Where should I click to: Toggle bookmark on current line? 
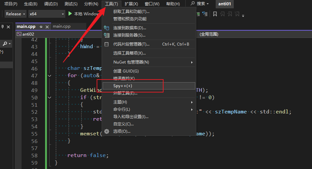[x=215, y=14]
